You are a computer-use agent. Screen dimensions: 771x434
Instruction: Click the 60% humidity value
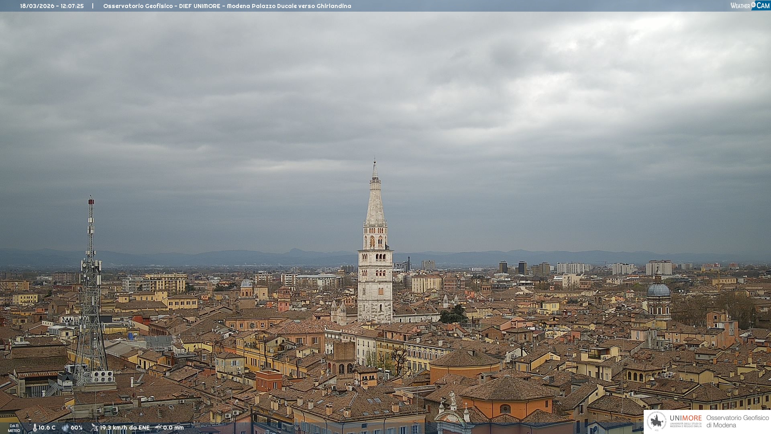tap(77, 428)
